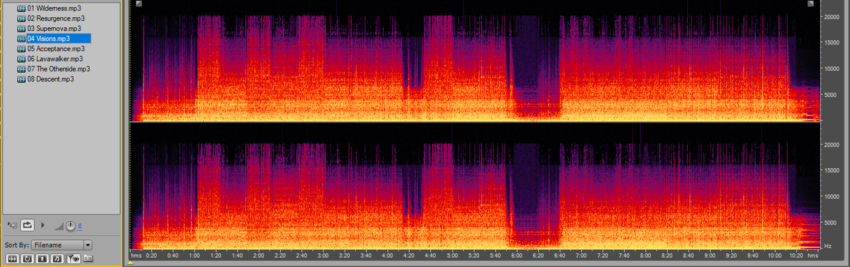Screen dimensions: 850x267
Task: Click the 5:00 mark on the time ruler
Action: 452,255
